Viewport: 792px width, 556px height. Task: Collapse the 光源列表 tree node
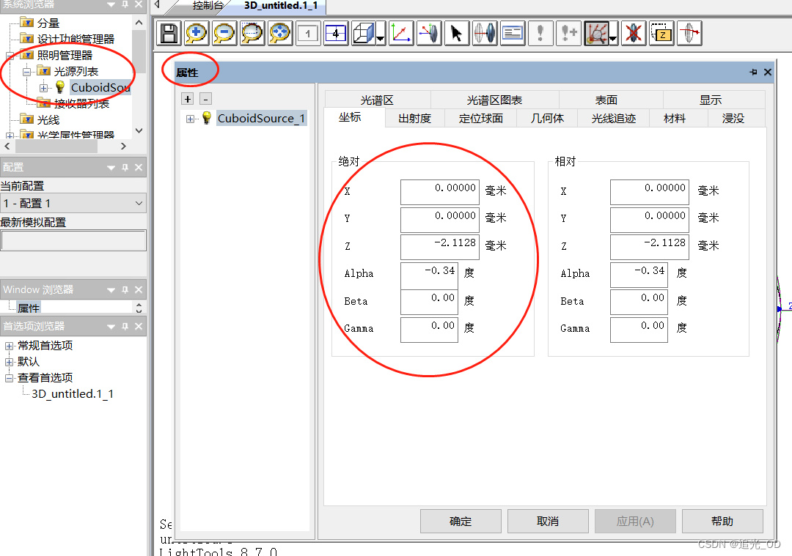click(27, 72)
